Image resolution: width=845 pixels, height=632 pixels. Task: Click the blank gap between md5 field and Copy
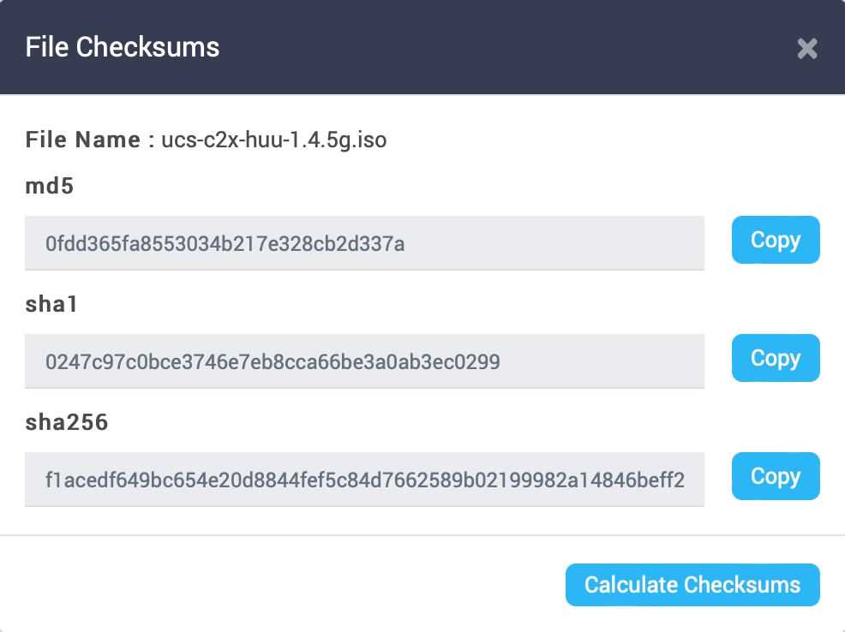(718, 242)
